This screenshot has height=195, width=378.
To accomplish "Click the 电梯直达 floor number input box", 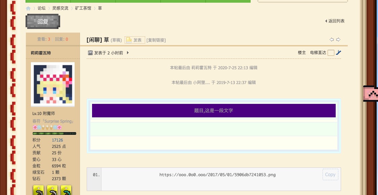I will pyautogui.click(x=331, y=53).
